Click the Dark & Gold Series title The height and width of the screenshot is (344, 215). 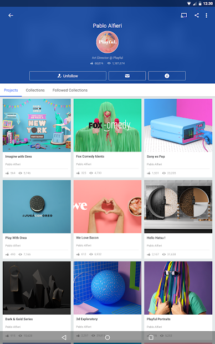pyautogui.click(x=19, y=319)
